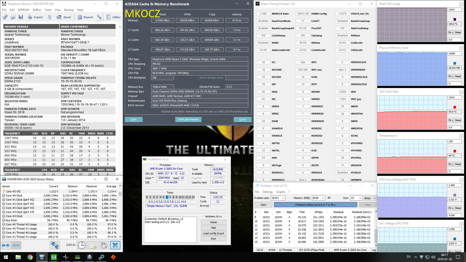466x262 pixels.
Task: Click the orange diamond taskbar icon
Action: [113, 257]
